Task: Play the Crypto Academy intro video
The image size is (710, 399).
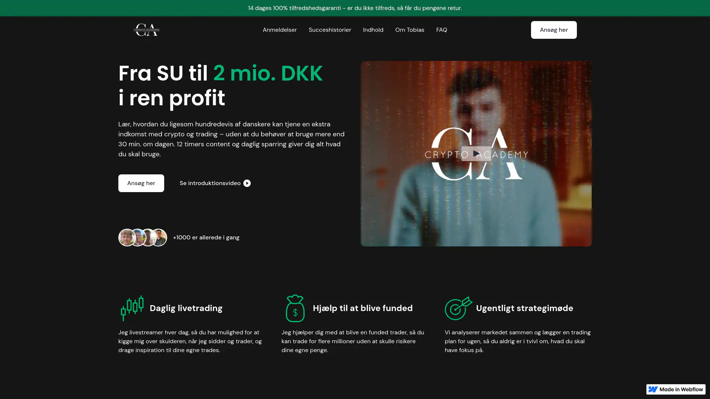Action: (x=476, y=153)
